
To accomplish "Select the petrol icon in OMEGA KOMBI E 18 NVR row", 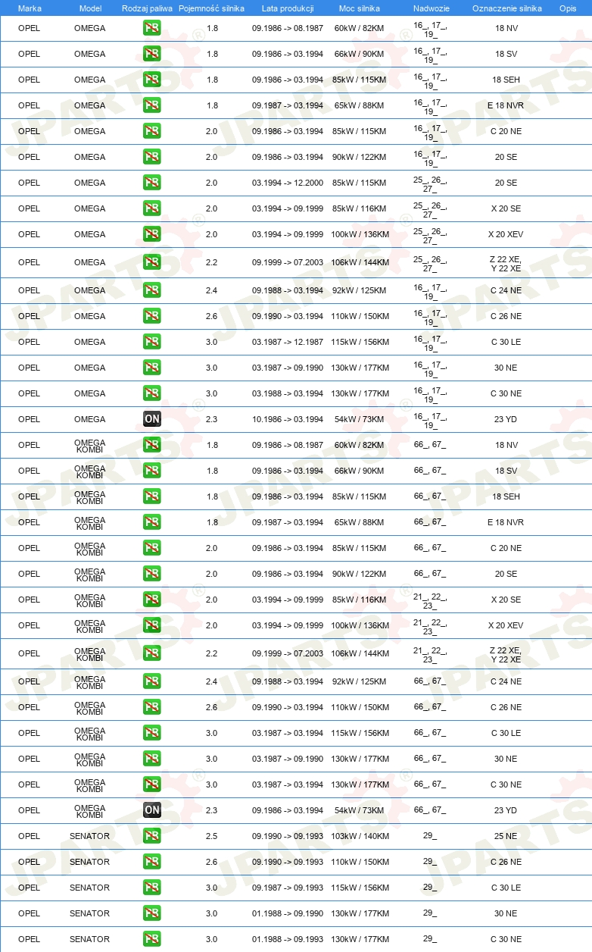I will tap(152, 522).
